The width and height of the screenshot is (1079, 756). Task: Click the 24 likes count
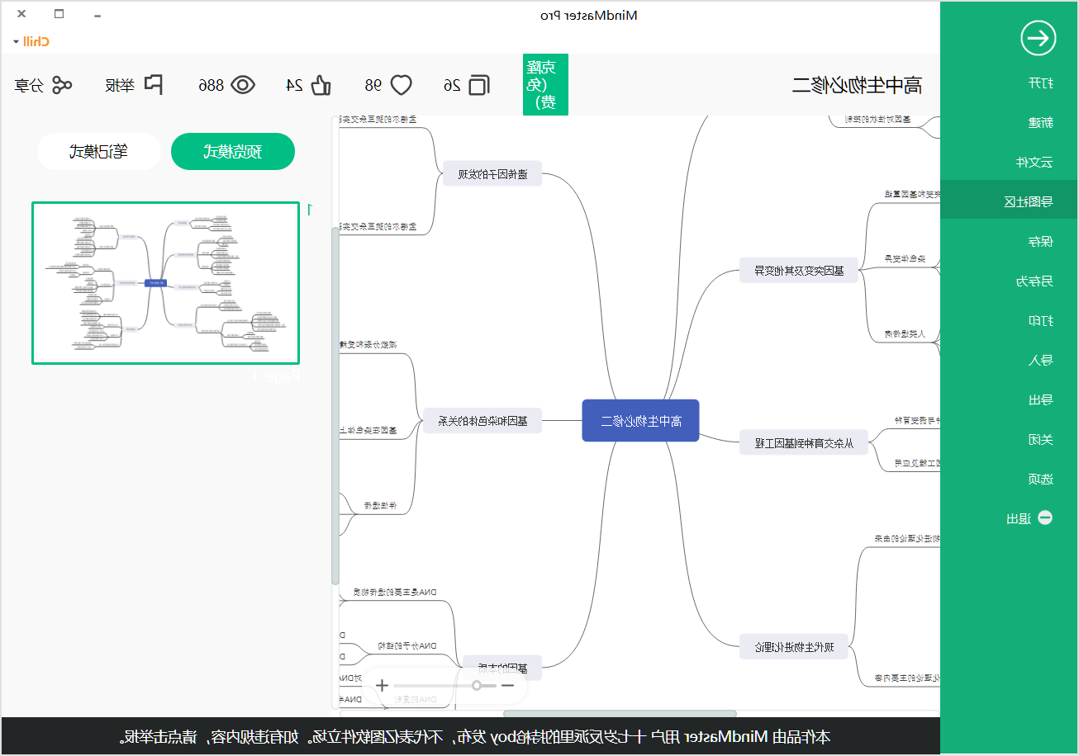point(294,85)
